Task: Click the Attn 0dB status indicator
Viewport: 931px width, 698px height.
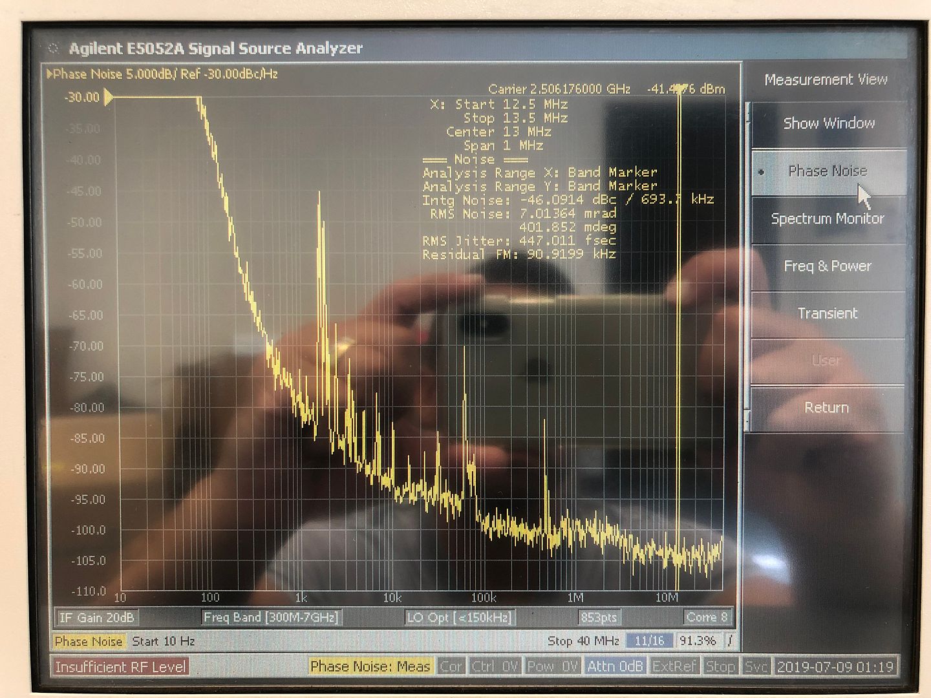Action: [x=615, y=667]
